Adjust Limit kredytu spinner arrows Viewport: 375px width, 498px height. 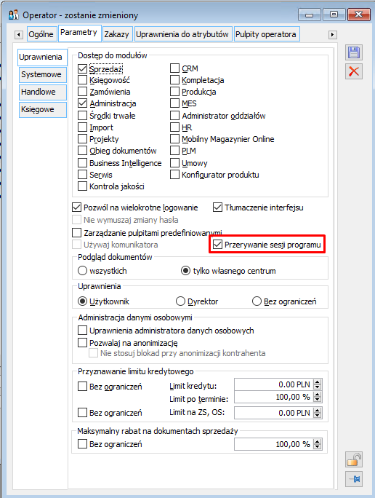318,384
